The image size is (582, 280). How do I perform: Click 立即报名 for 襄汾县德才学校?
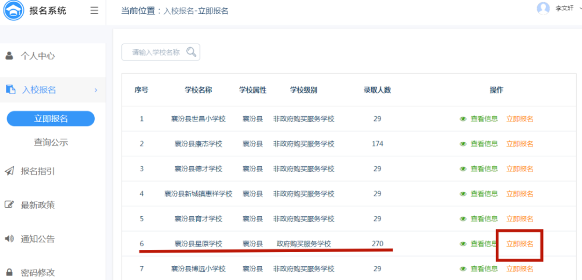point(520,169)
